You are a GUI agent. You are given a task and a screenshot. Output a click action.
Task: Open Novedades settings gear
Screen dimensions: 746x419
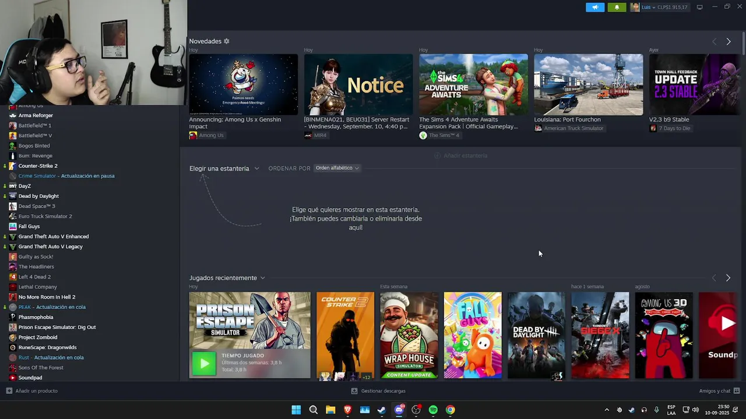227,41
